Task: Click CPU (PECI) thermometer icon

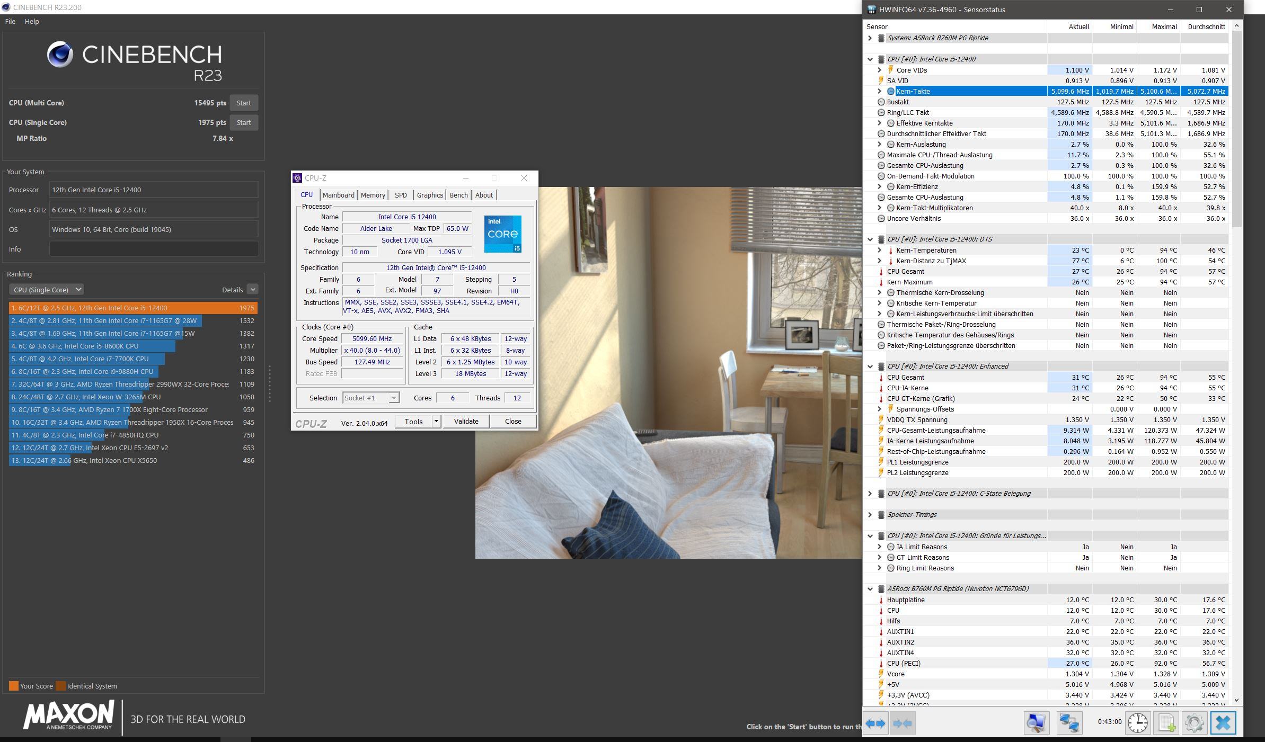Action: (881, 663)
